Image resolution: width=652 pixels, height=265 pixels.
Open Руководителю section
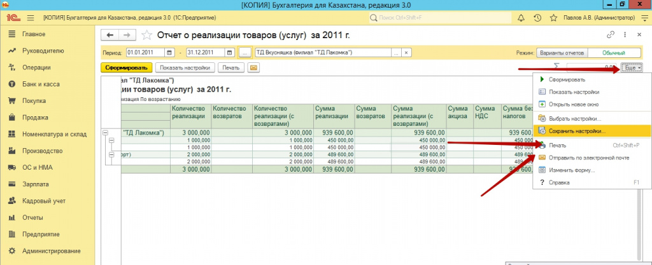click(47, 51)
